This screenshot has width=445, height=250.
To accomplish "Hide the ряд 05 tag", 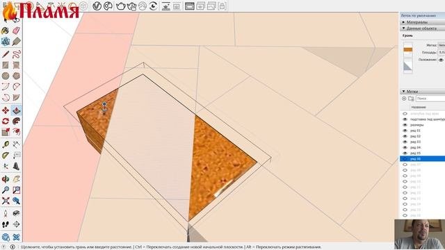I will 405,153.
